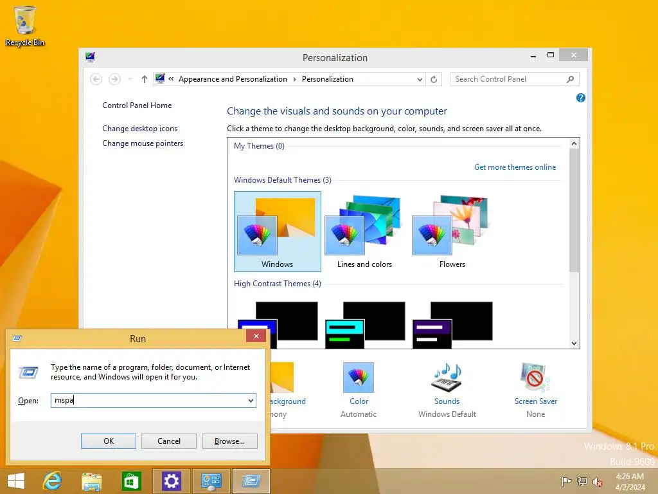Select the first high contrast theme
Image resolution: width=658 pixels, height=494 pixels.
pos(278,324)
